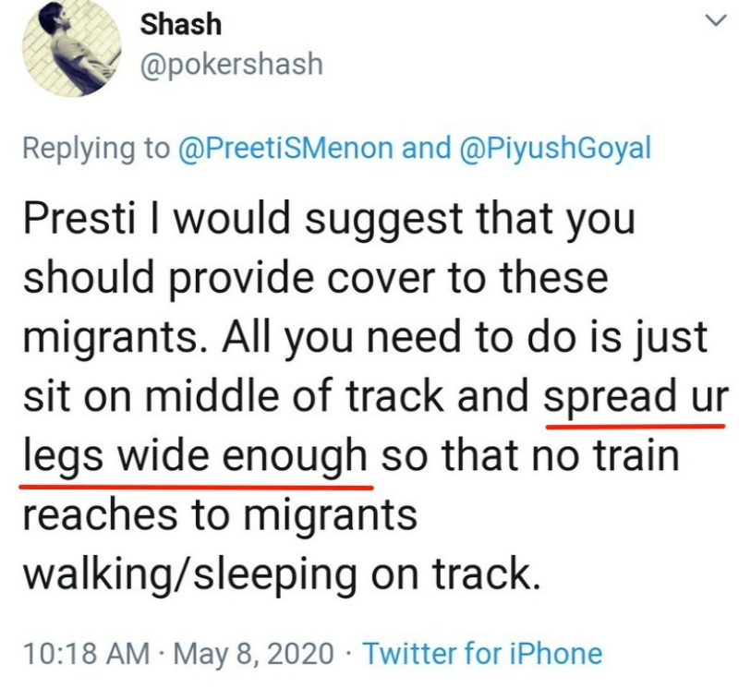Click the 10:18 AM timestamp
Screen dimensions: 751x688
83,654
